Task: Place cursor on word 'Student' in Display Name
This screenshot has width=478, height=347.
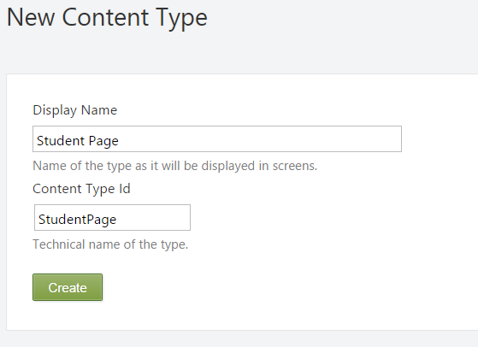Action: pyautogui.click(x=61, y=140)
